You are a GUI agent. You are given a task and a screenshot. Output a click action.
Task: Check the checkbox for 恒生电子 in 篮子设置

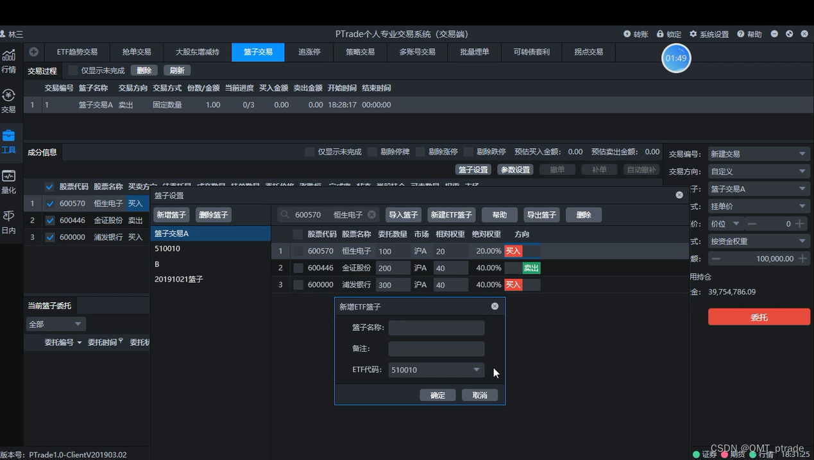click(x=297, y=251)
